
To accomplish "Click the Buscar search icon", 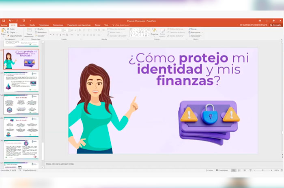I will pos(189,29).
